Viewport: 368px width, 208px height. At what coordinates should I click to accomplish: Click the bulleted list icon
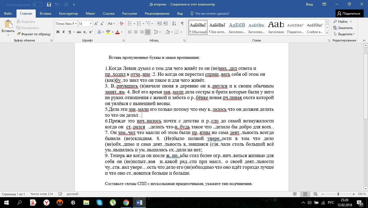pos(130,24)
